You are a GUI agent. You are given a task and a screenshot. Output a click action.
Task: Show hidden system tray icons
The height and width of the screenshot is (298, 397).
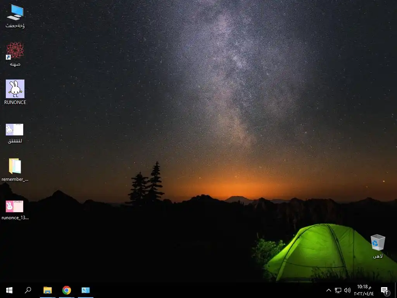point(329,290)
